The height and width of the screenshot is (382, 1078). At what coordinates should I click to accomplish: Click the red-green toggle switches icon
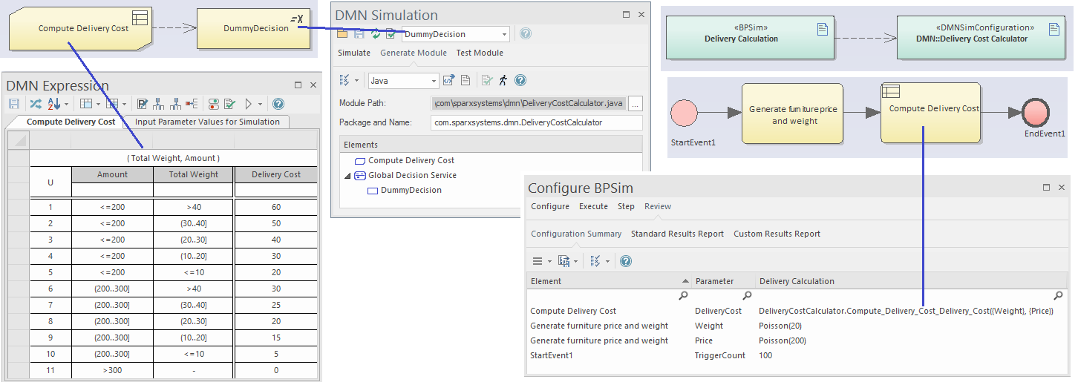[214, 104]
